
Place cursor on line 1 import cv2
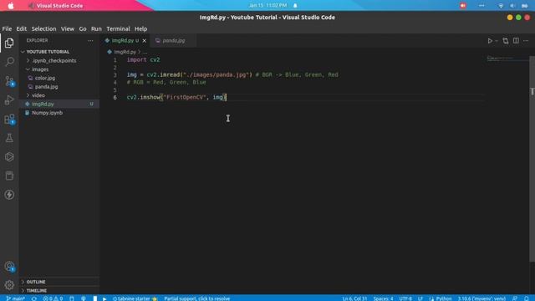[x=143, y=59]
